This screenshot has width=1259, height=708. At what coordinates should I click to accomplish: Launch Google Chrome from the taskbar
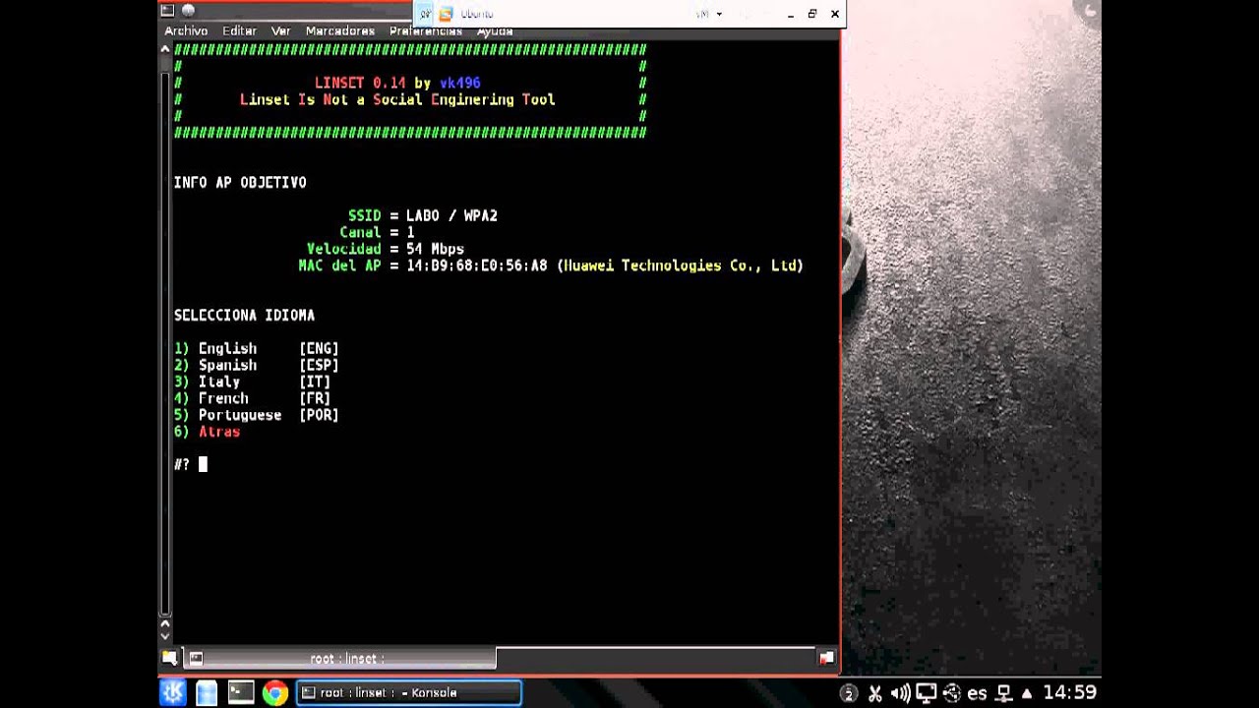[x=275, y=692]
